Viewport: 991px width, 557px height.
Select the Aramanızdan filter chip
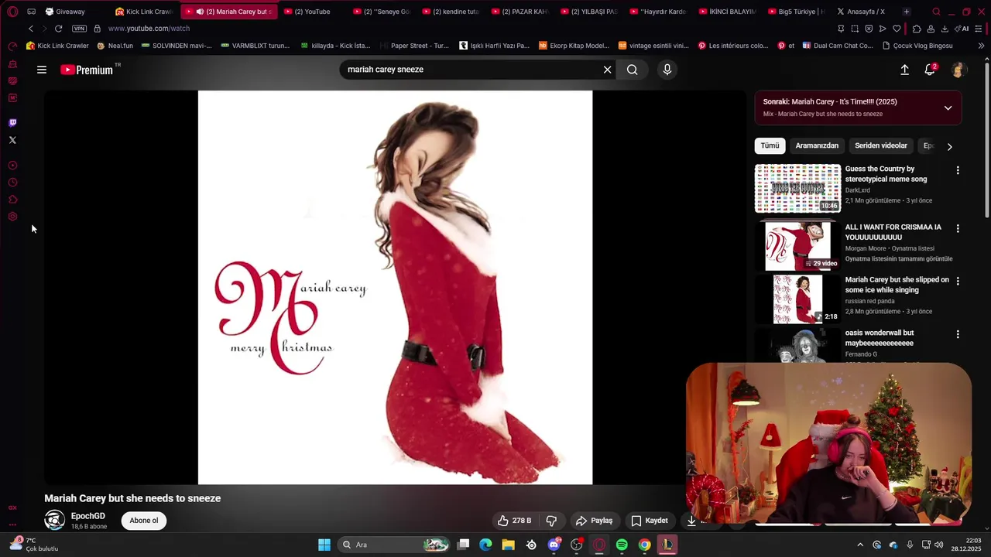pos(817,145)
